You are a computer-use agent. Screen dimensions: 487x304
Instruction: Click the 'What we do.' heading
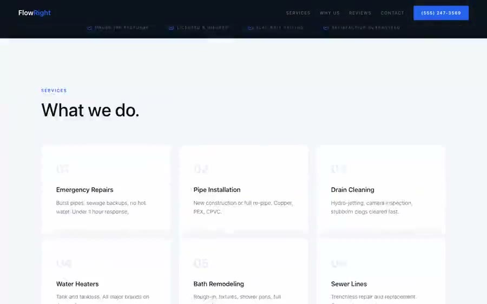[90, 110]
